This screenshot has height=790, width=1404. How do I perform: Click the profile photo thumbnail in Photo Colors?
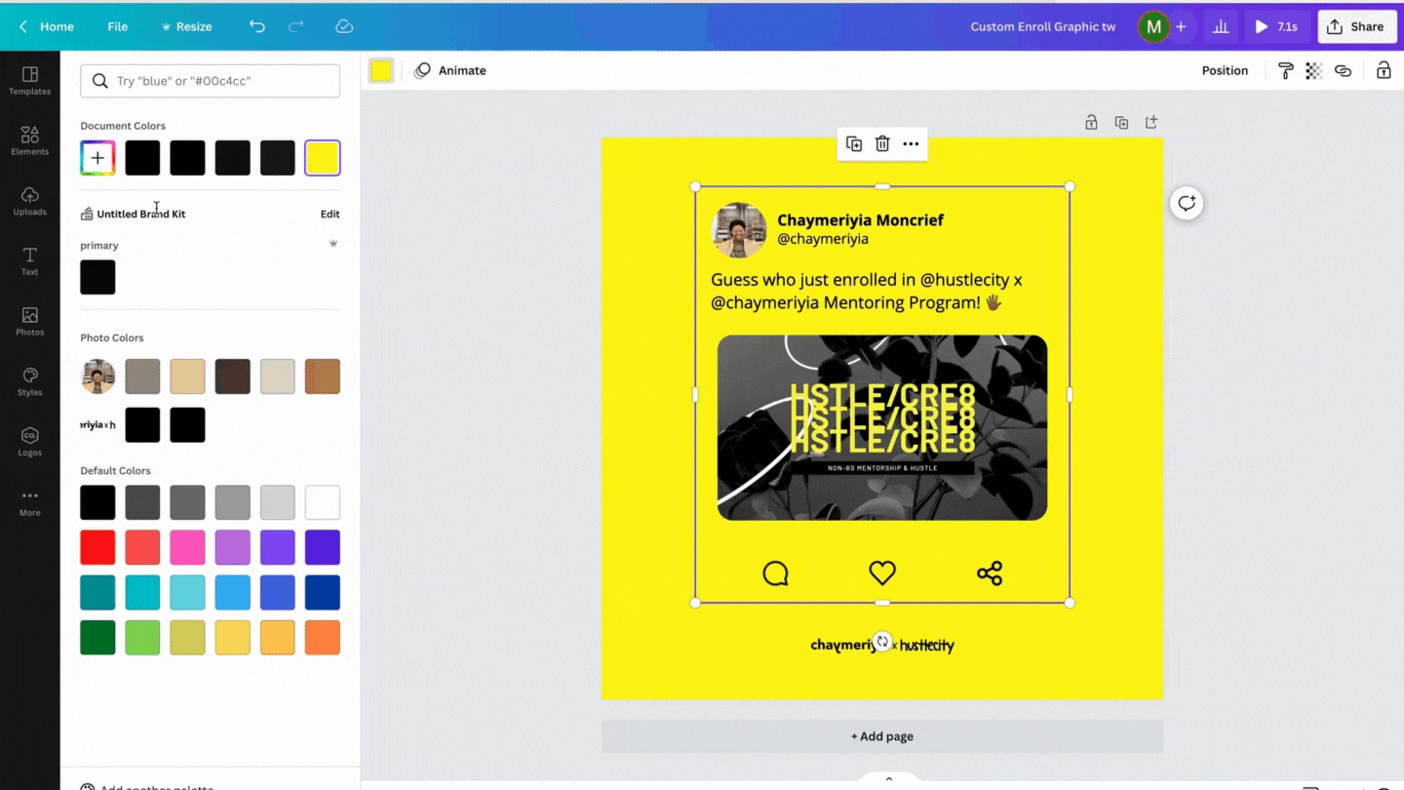coord(97,376)
